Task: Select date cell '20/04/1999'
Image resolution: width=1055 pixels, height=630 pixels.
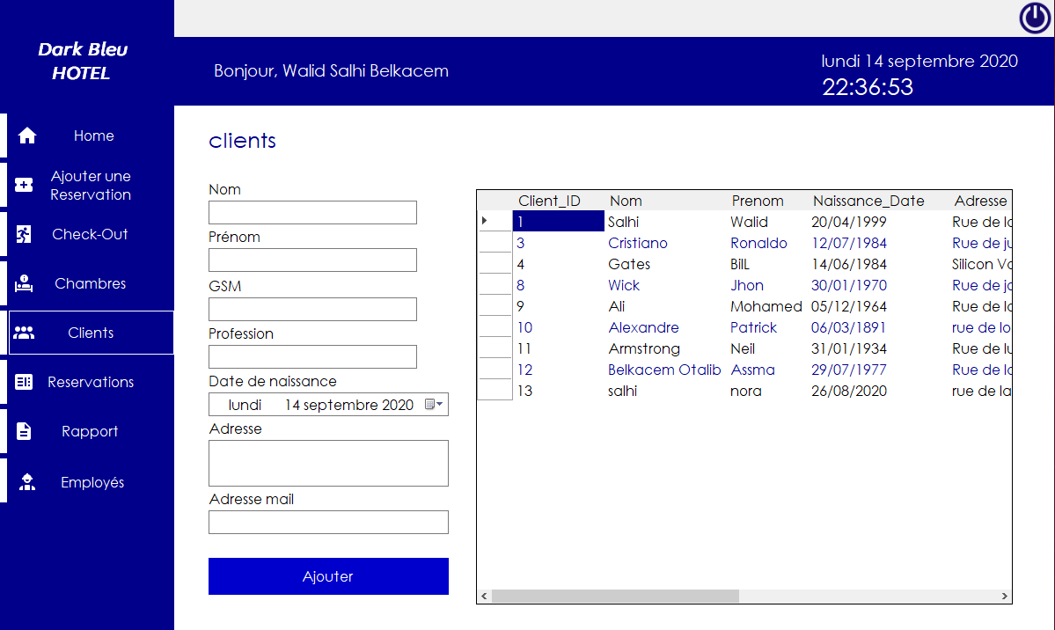Action: (849, 222)
